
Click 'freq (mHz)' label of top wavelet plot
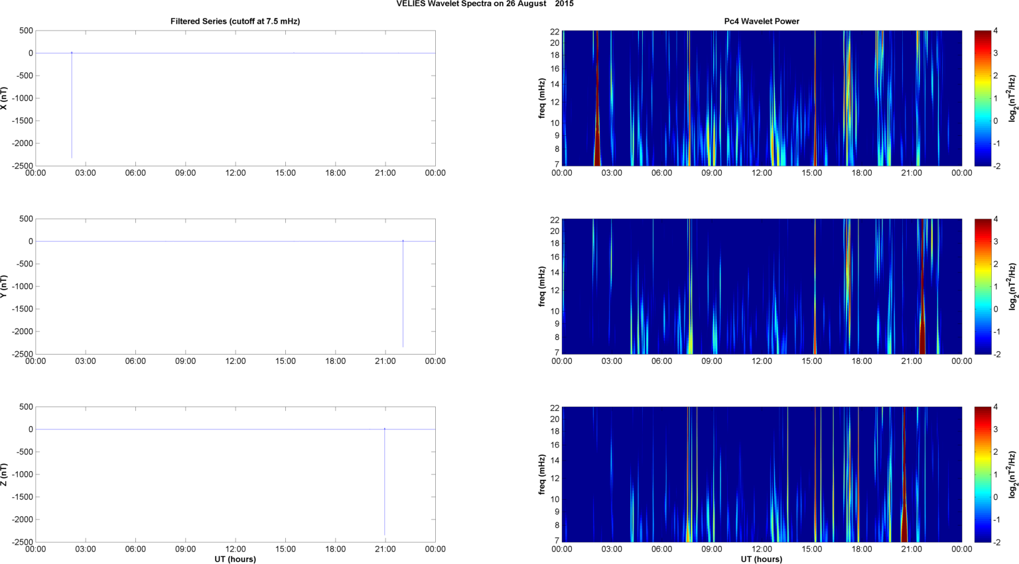(x=542, y=98)
